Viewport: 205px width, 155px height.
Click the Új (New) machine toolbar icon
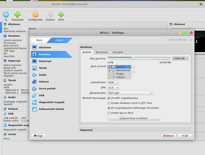tap(6, 15)
